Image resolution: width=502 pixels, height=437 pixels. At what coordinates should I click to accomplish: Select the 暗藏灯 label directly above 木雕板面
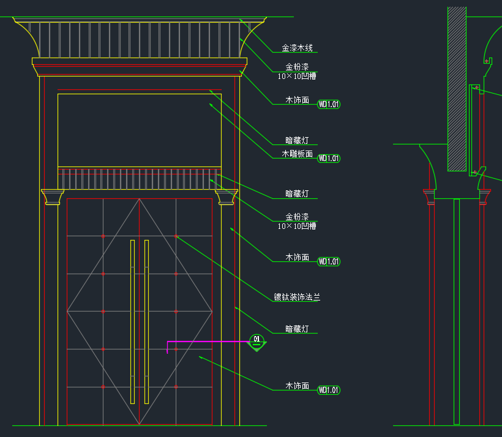point(297,141)
